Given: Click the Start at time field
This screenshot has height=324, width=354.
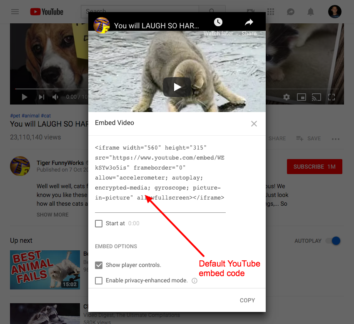Looking at the screenshot, I should [x=134, y=224].
